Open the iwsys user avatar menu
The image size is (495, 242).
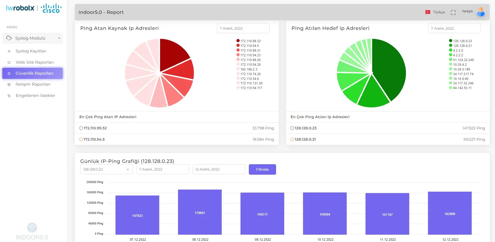[x=481, y=12]
